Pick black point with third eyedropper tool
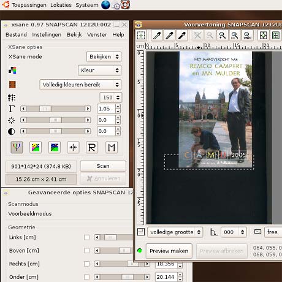This screenshot has width=282, height=282. click(x=182, y=36)
